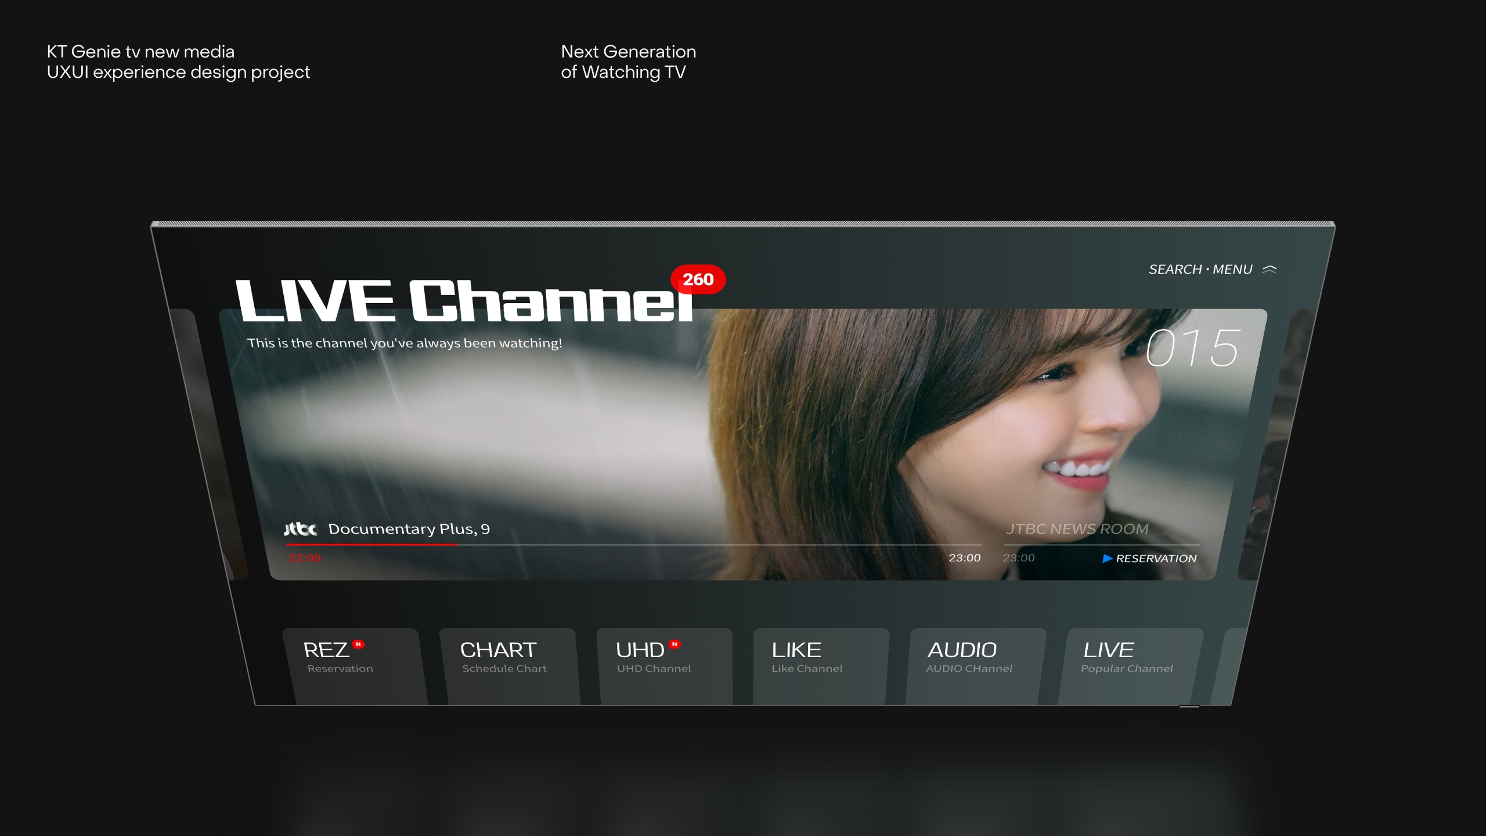Click the JTBC channel logo

pos(300,529)
